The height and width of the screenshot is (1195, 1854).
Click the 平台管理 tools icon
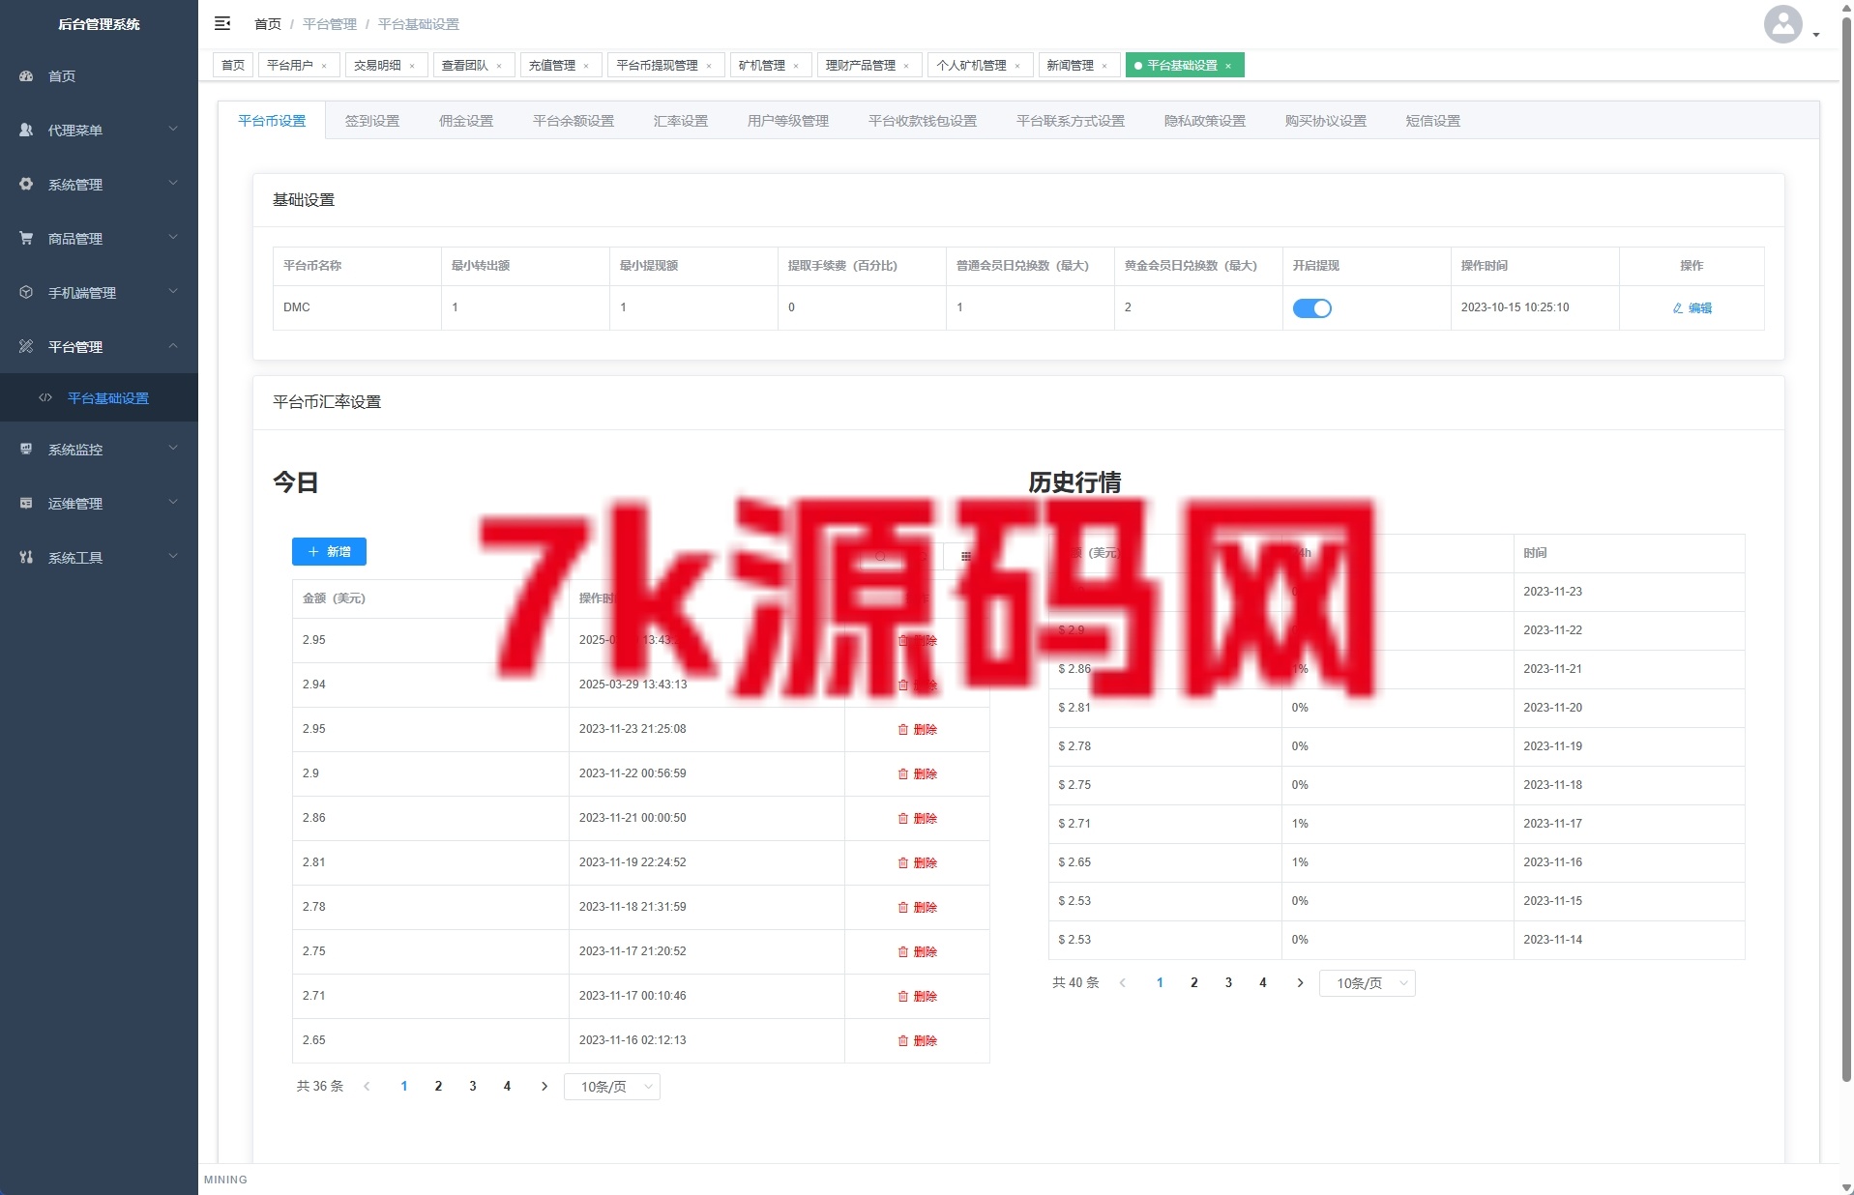pos(26,346)
